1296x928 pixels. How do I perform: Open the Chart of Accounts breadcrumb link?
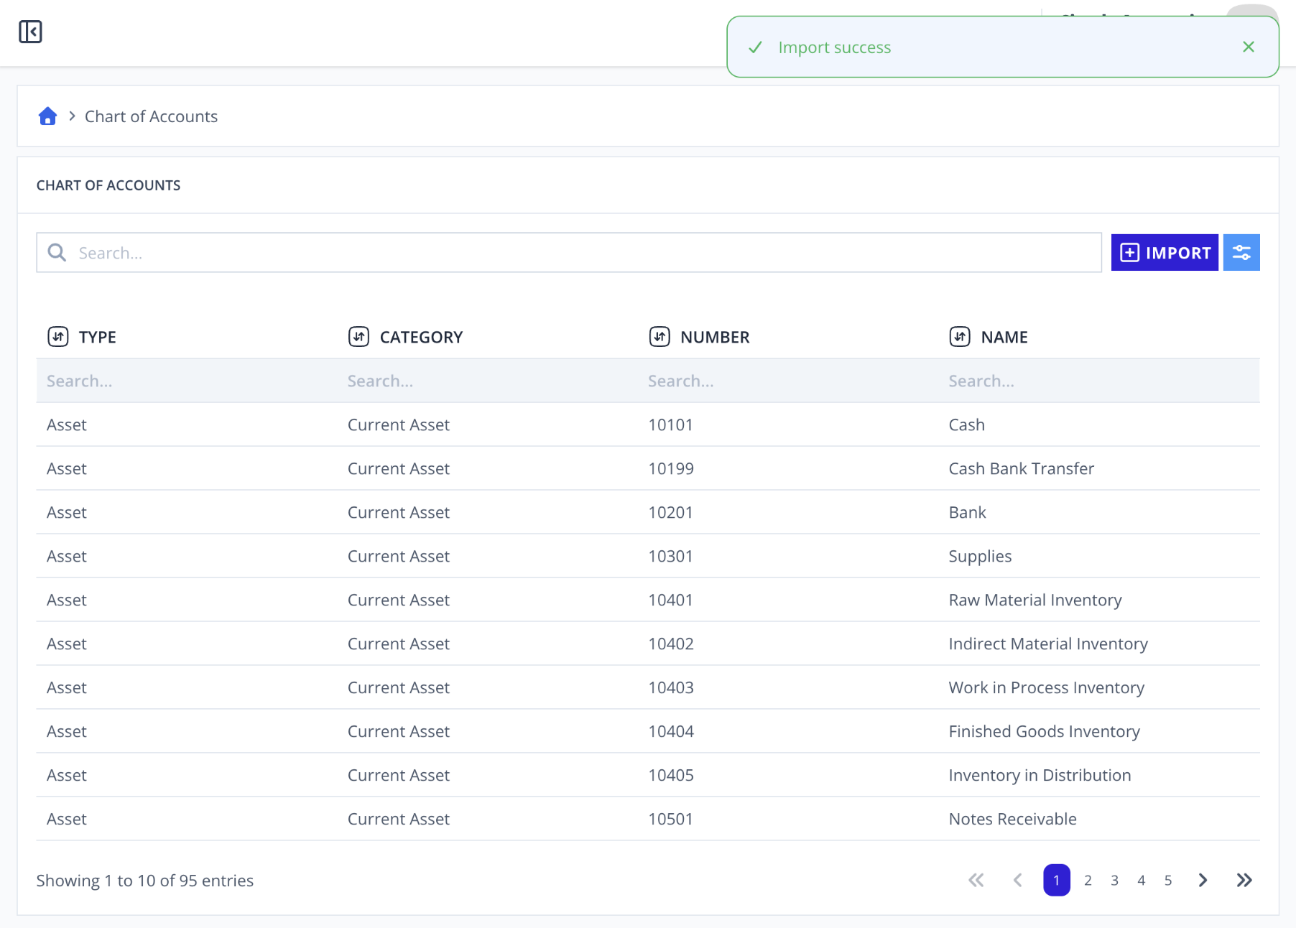(151, 116)
